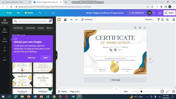The height and width of the screenshot is (99, 176).
Task: Open Google Chrome from the taskbar
Action: [x=54, y=97]
